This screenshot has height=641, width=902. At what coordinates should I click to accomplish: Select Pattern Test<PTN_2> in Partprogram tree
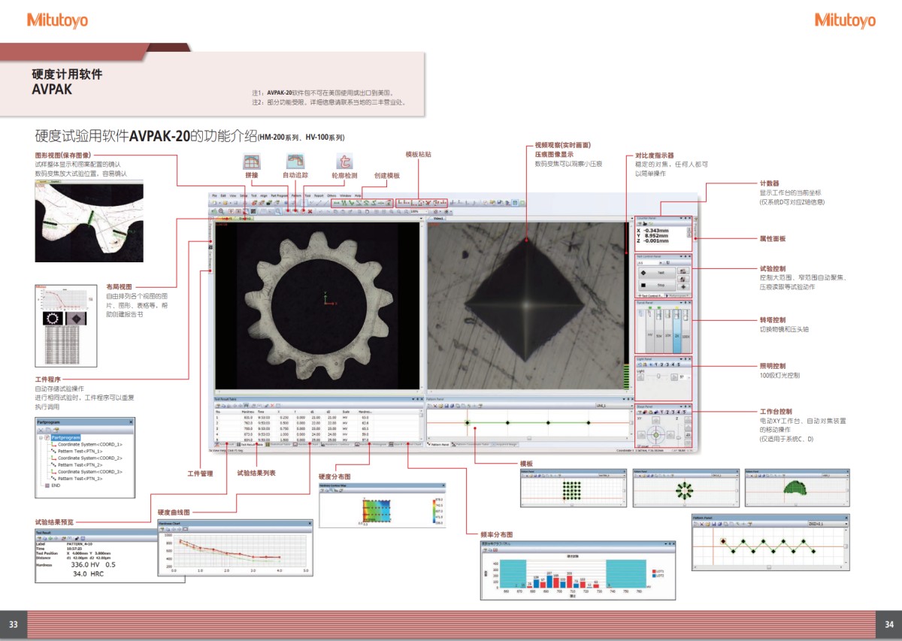[80, 464]
